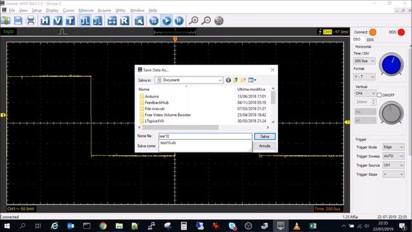The width and height of the screenshot is (412, 232).
Task: Open the Display menu
Action: (52, 10)
